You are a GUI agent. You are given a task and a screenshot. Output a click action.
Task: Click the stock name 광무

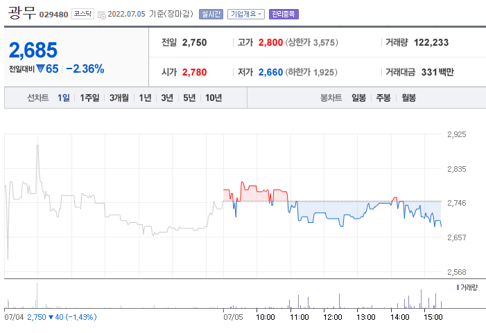(21, 13)
